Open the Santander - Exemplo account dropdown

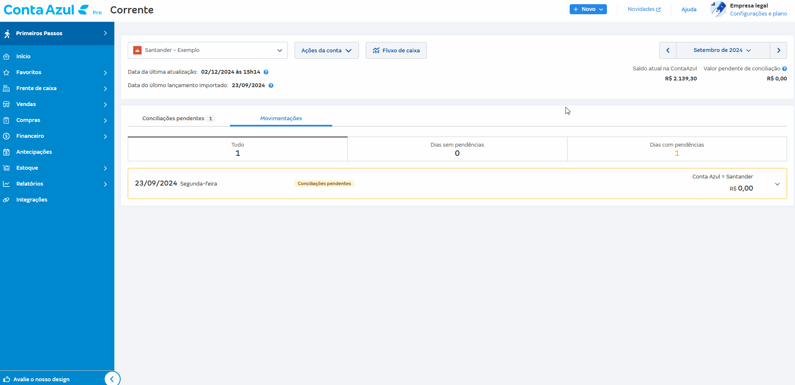(x=208, y=50)
